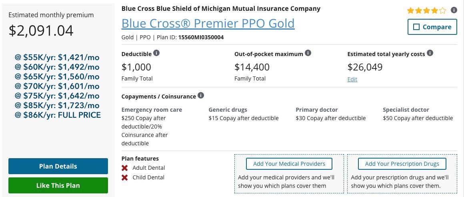Image resolution: width=464 pixels, height=197 pixels.
Task: Check the Compare checkbox
Action: pos(416,27)
